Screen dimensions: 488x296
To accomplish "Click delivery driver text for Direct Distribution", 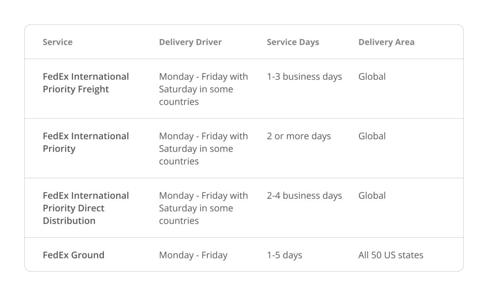I will pyautogui.click(x=203, y=208).
